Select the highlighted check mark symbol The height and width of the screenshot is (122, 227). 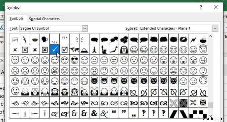coord(54,50)
